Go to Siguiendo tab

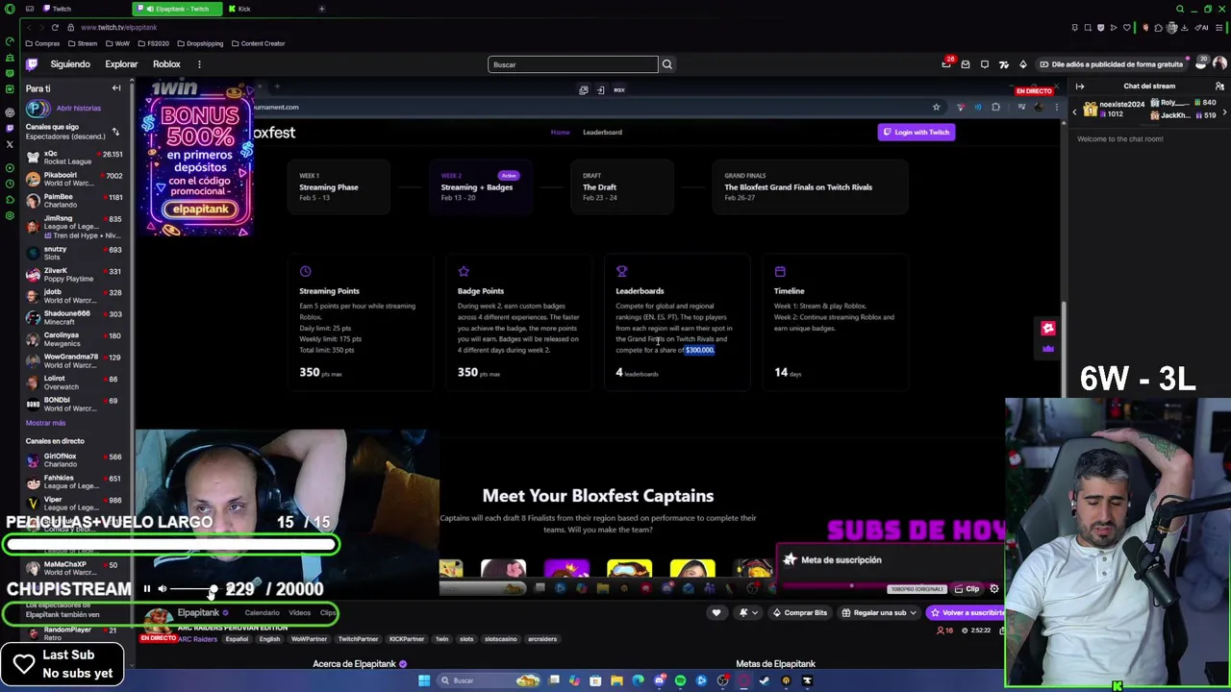pos(70,64)
